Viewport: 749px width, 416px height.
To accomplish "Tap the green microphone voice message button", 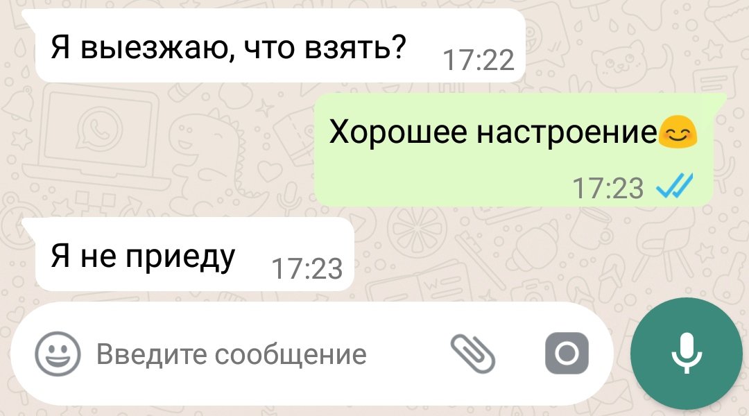I will (687, 354).
